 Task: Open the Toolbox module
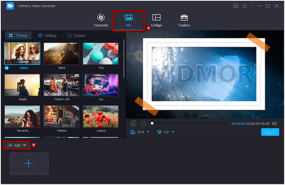pyautogui.click(x=184, y=18)
